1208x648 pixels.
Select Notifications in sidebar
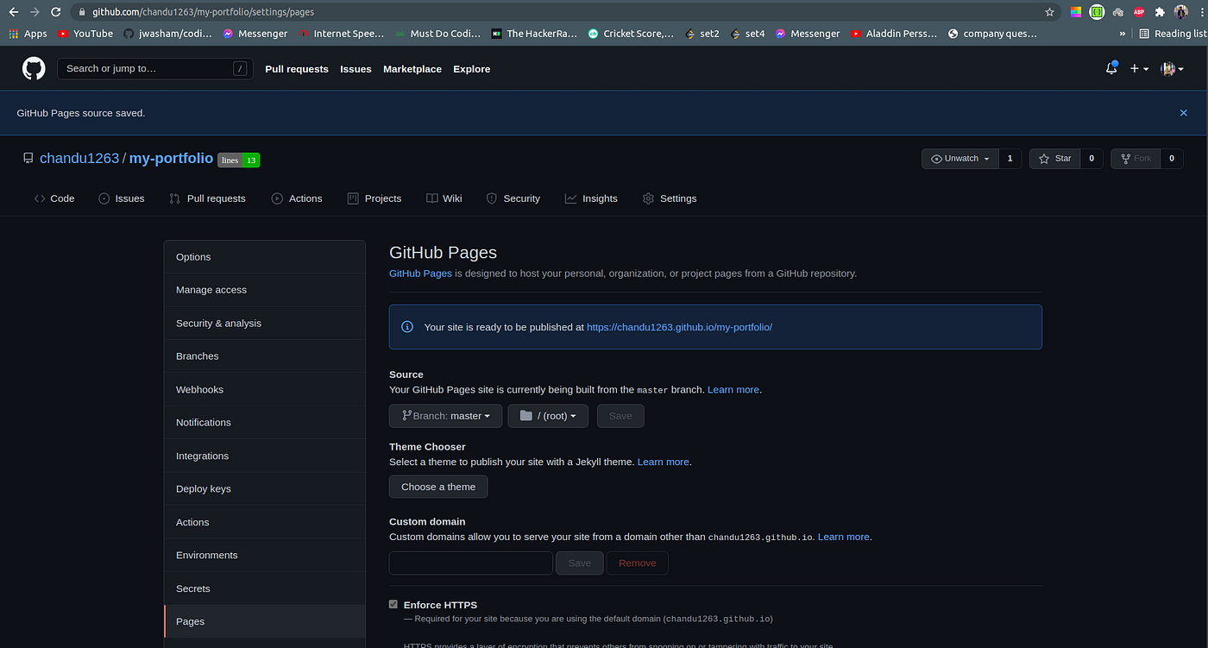(265, 423)
